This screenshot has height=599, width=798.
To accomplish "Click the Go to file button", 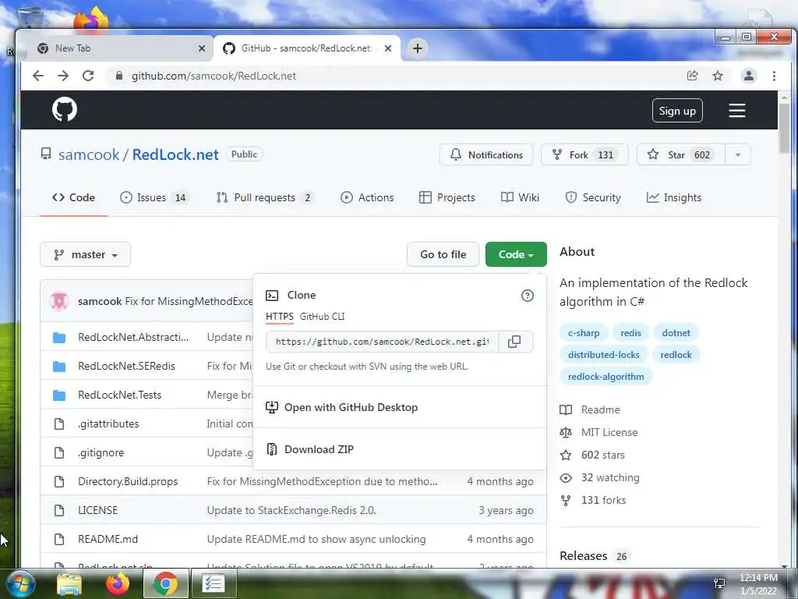I will [x=443, y=254].
